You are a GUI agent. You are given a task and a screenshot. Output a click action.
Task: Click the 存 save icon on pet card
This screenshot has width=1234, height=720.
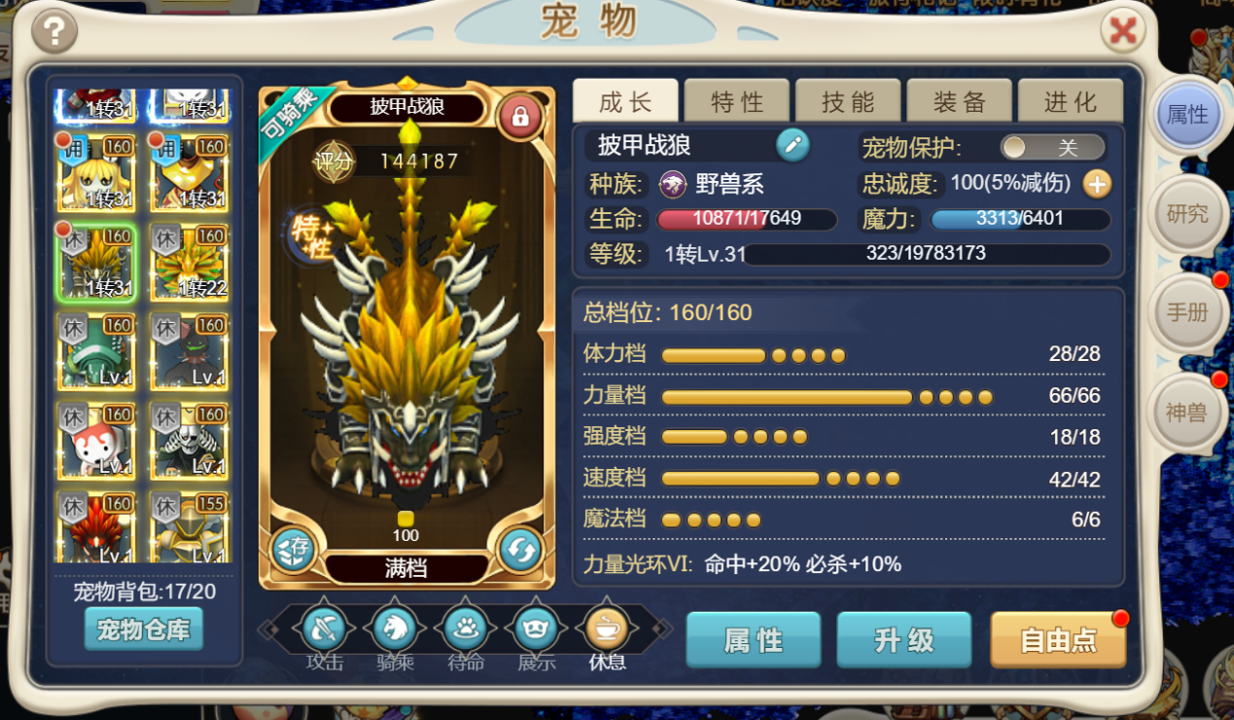[x=293, y=551]
